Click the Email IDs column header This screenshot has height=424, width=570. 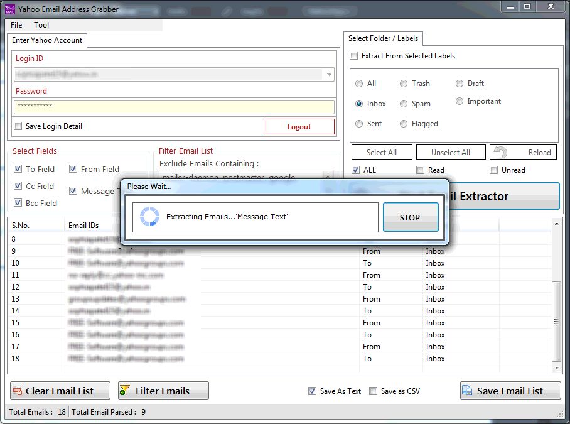pos(93,226)
